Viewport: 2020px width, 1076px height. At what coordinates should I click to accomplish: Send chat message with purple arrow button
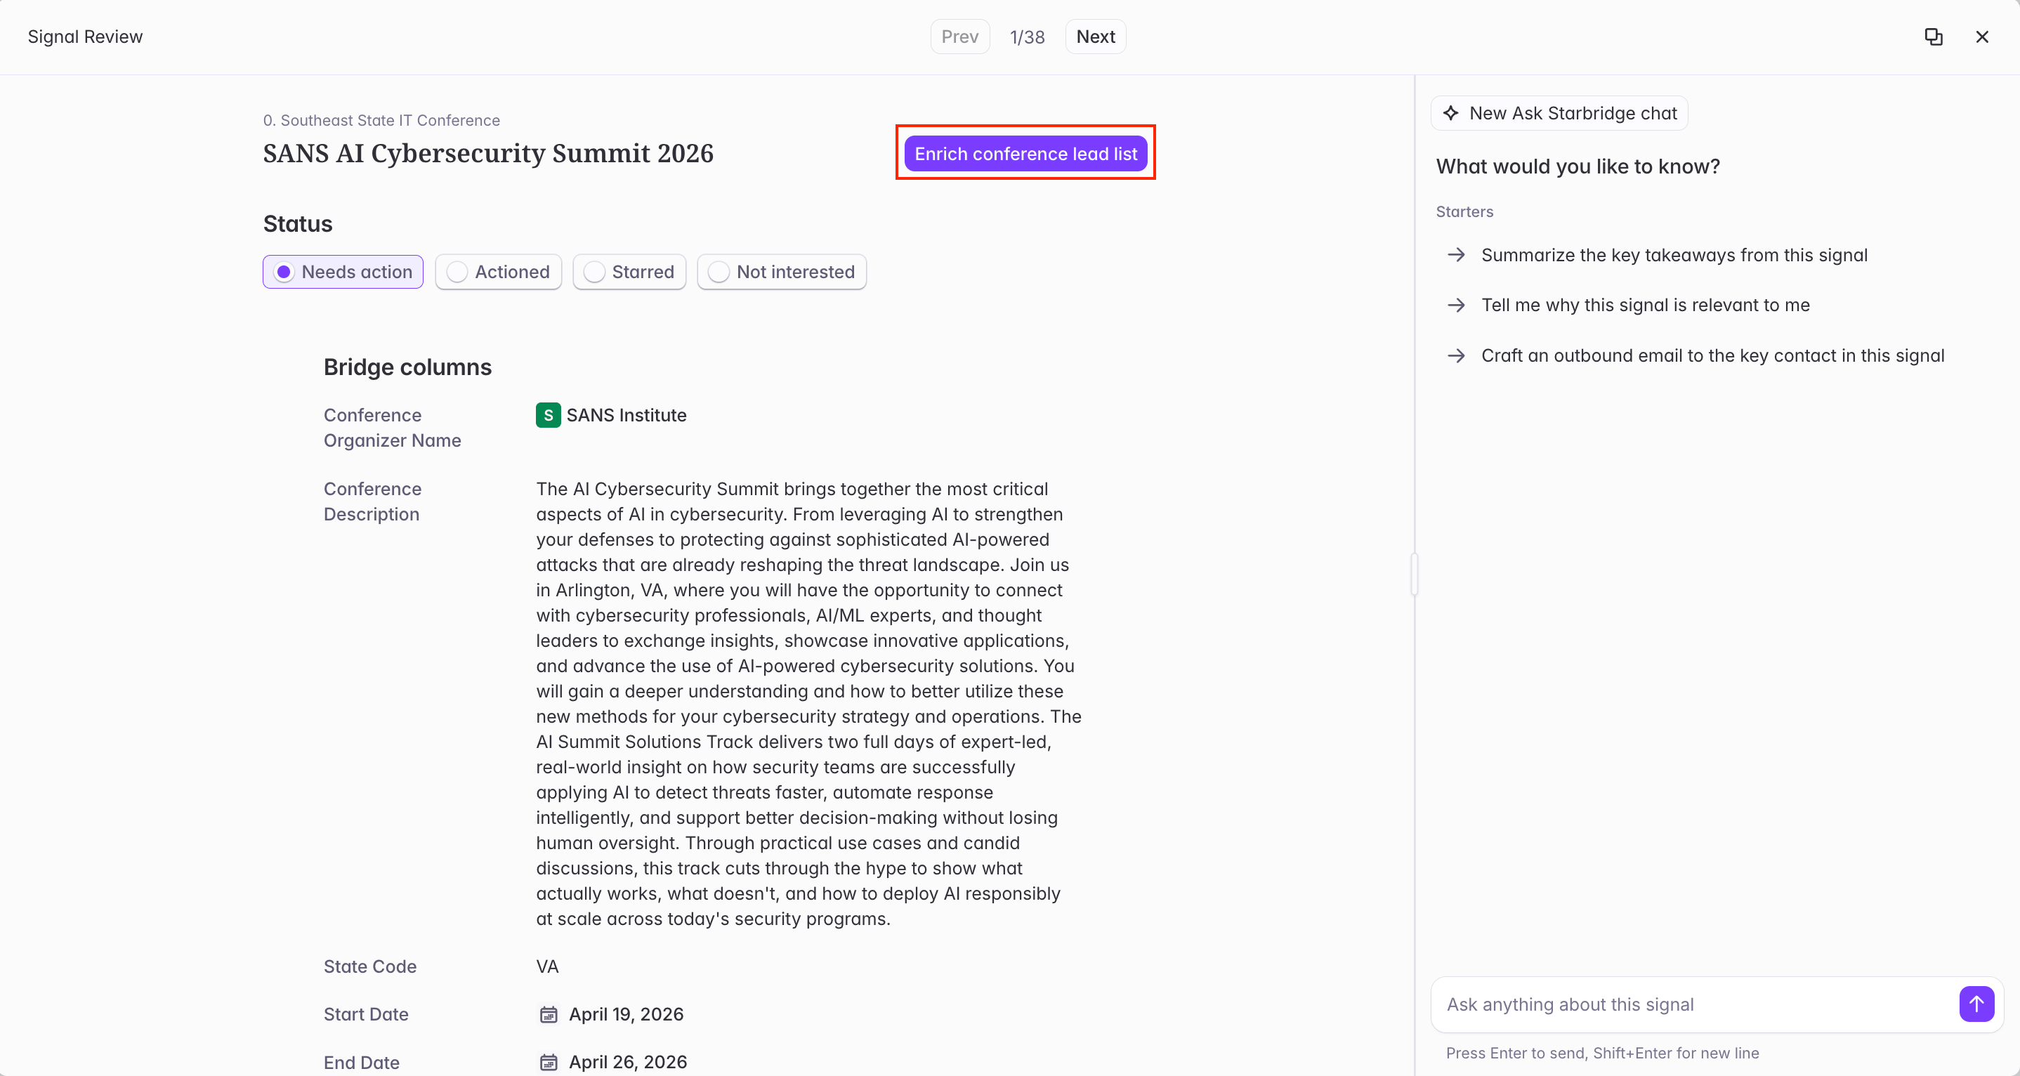click(1976, 1004)
